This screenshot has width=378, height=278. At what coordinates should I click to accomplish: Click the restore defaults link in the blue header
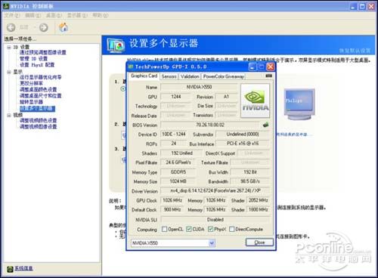(355, 51)
